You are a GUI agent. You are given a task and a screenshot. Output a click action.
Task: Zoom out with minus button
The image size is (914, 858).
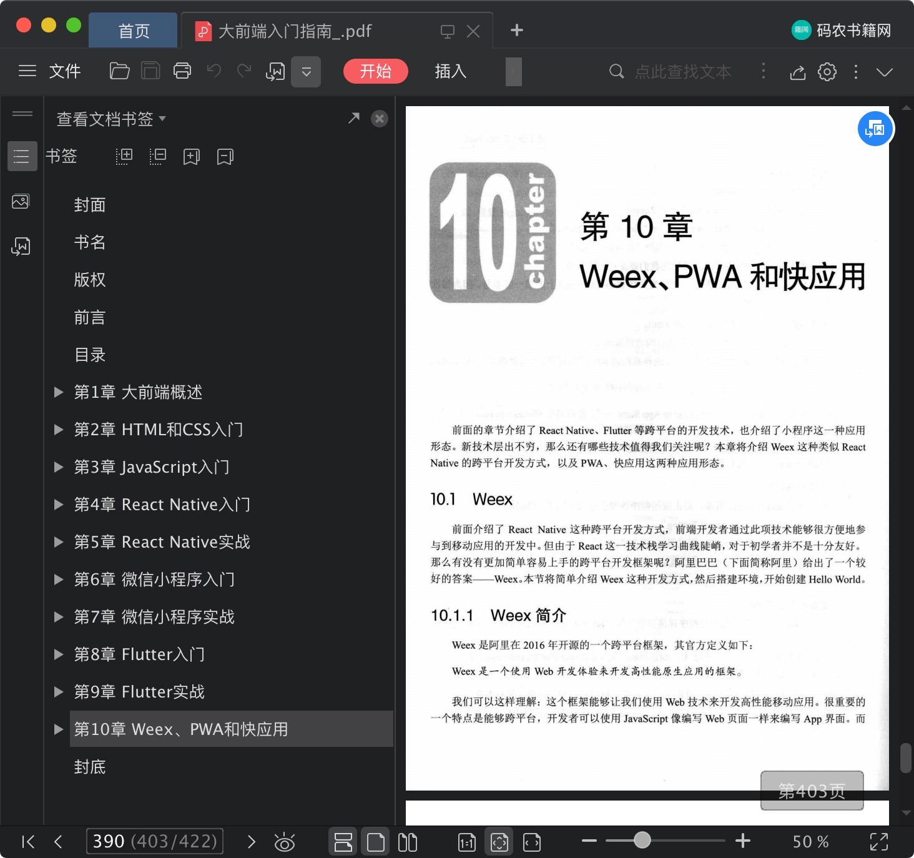[589, 841]
